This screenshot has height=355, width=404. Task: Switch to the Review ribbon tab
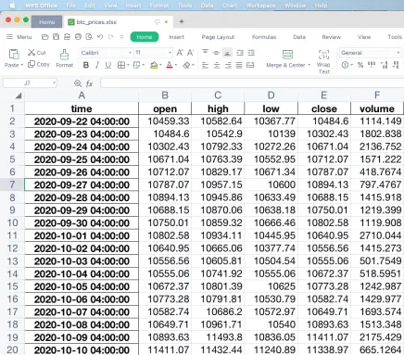click(332, 37)
